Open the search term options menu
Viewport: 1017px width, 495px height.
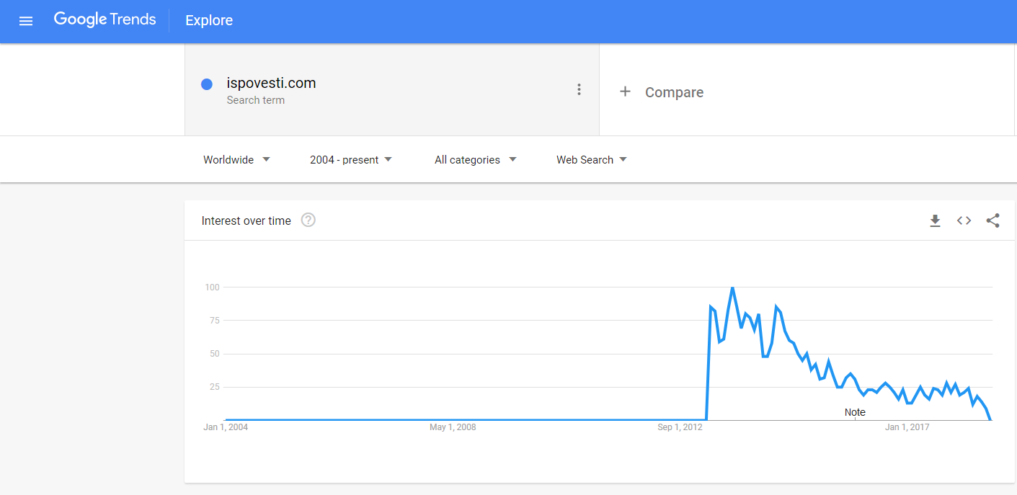(579, 89)
